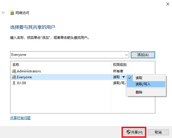Expand the user name combo box arrow
172x138 pixels.
(x=126, y=55)
